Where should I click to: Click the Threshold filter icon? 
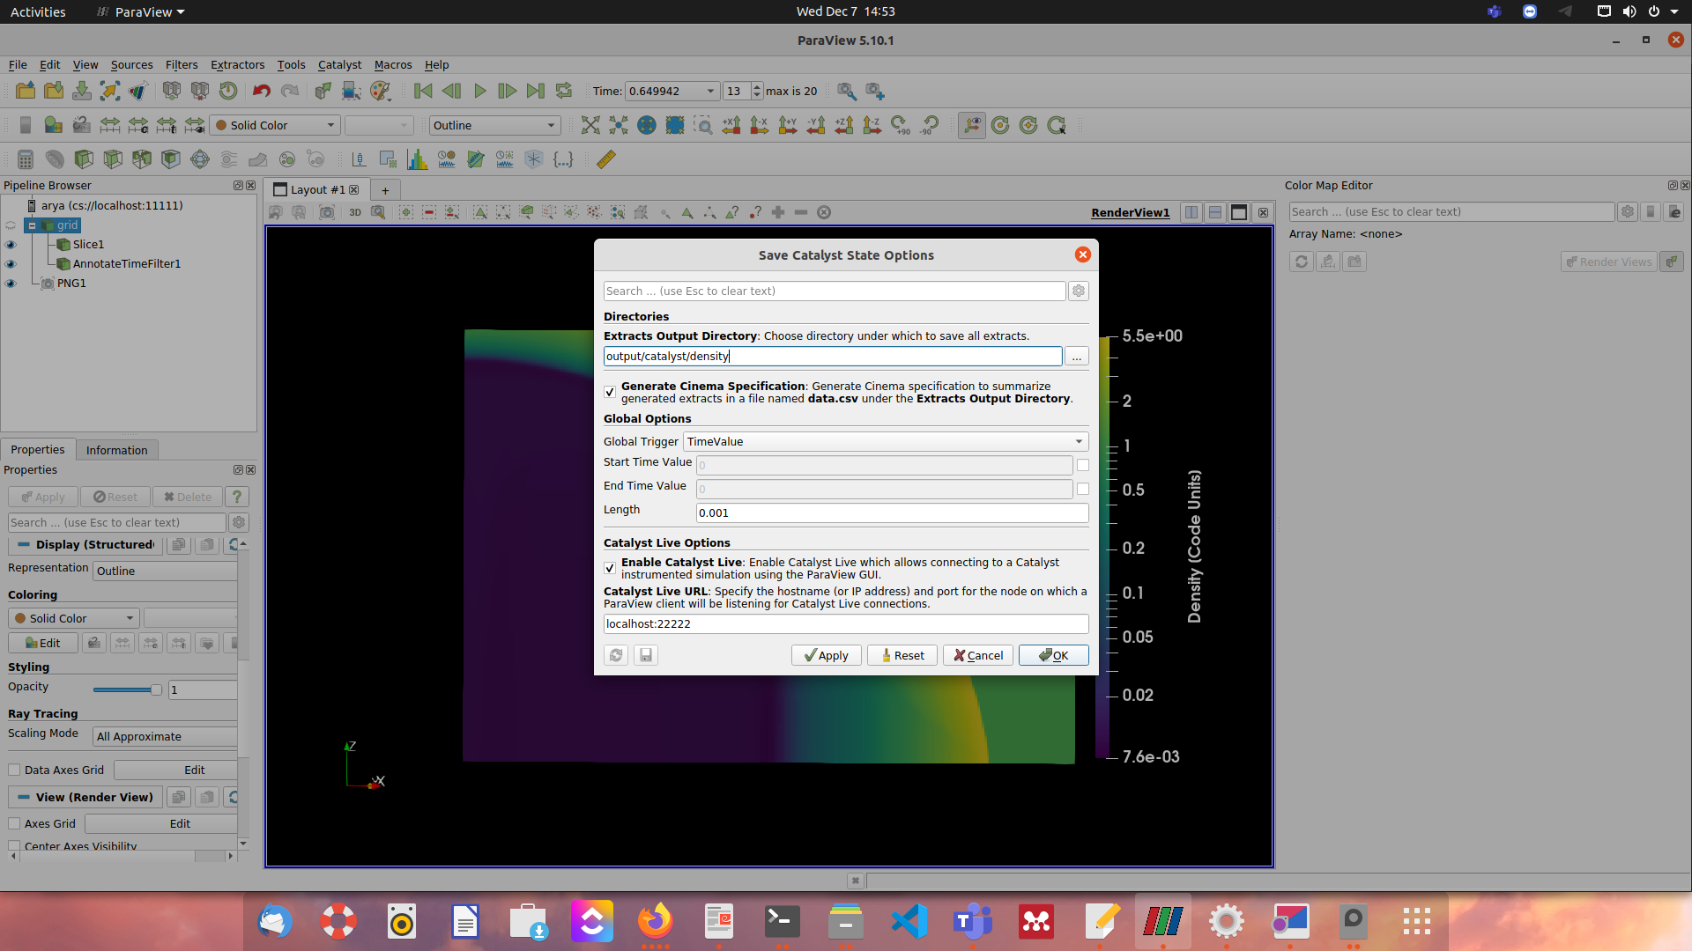tap(142, 159)
